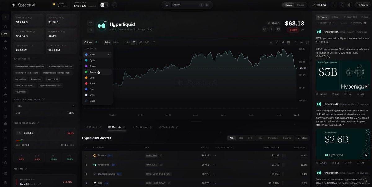The height and width of the screenshot is (187, 372).
Task: Open the News tab in the right panel
Action: [x=335, y=17]
